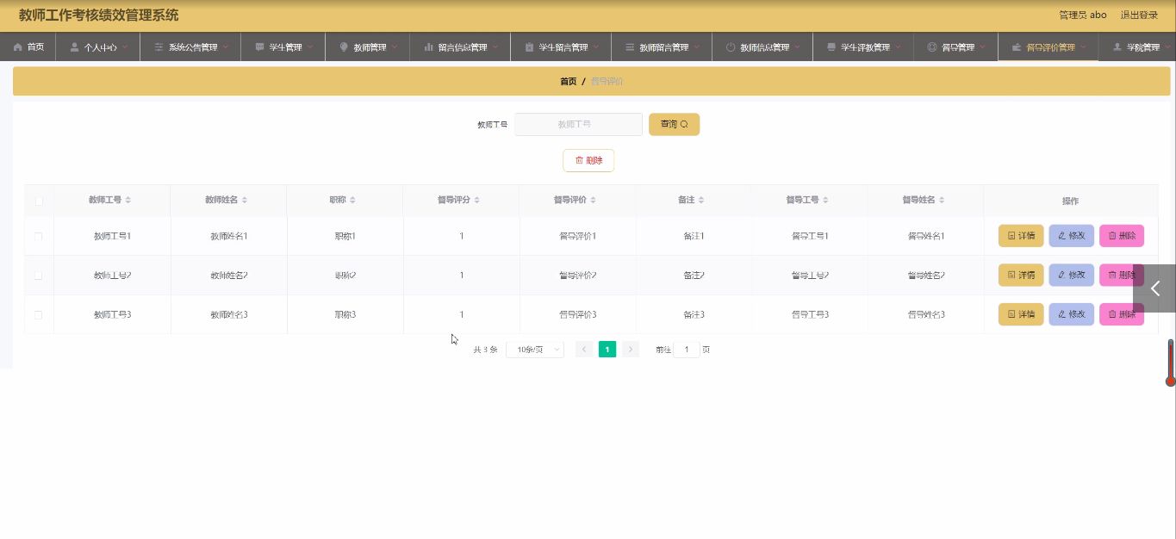This screenshot has height=539, width=1176.
Task: Click the 教师工作考核绩效管理系统 title
Action: coord(99,15)
